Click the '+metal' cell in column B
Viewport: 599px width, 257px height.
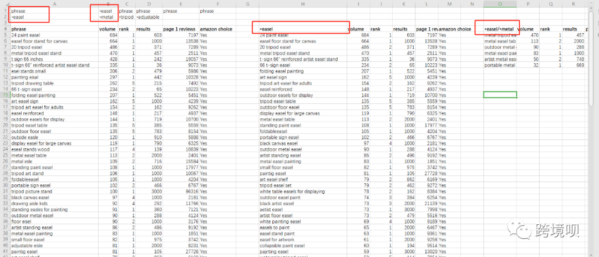pos(106,17)
